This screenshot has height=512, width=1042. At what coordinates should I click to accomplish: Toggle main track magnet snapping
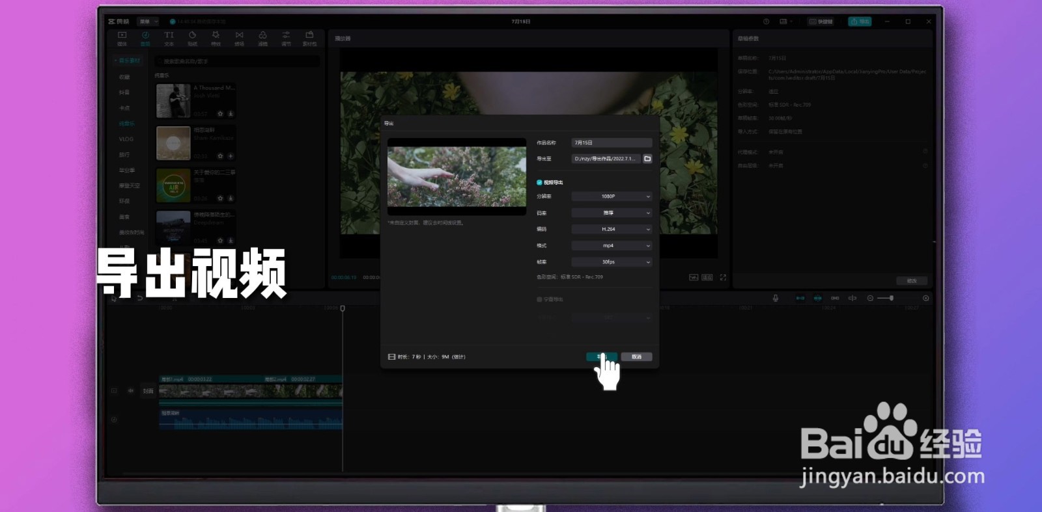[800, 298]
